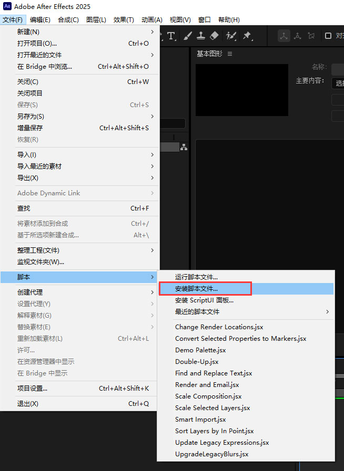Run Render and Email.jsx script

pyautogui.click(x=246, y=385)
